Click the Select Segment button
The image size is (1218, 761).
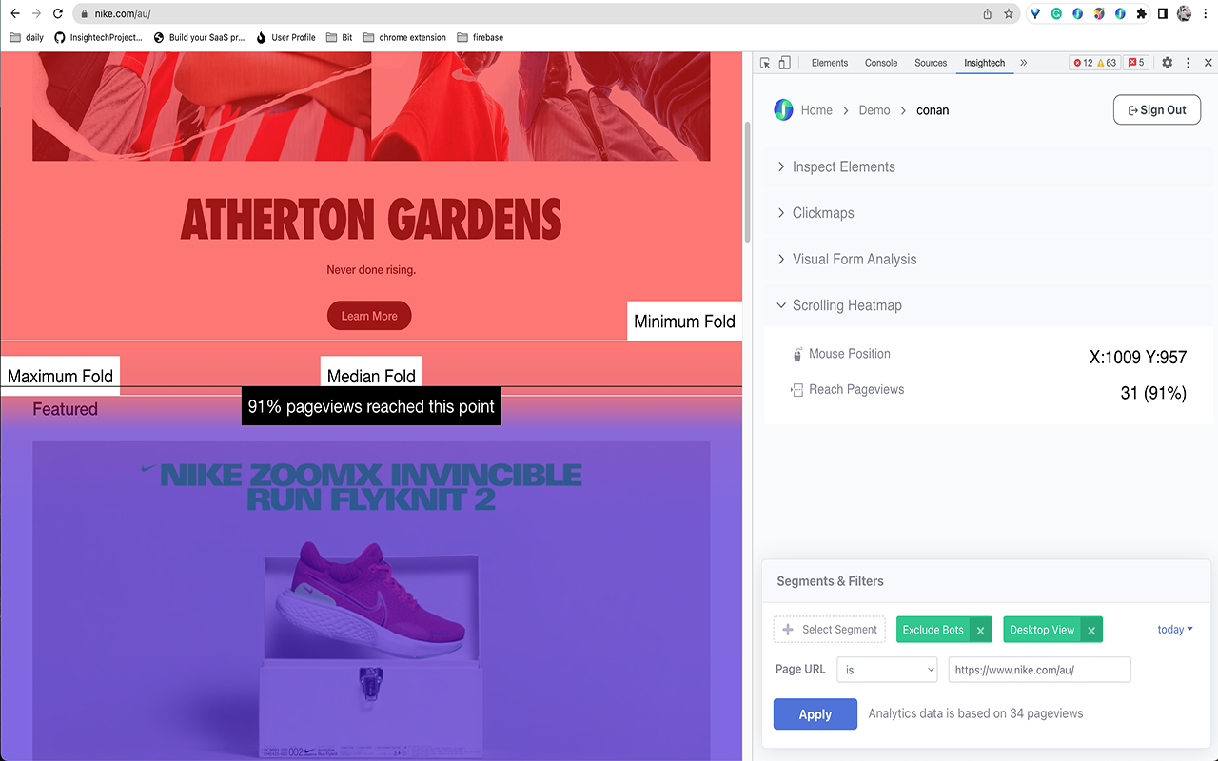point(829,630)
